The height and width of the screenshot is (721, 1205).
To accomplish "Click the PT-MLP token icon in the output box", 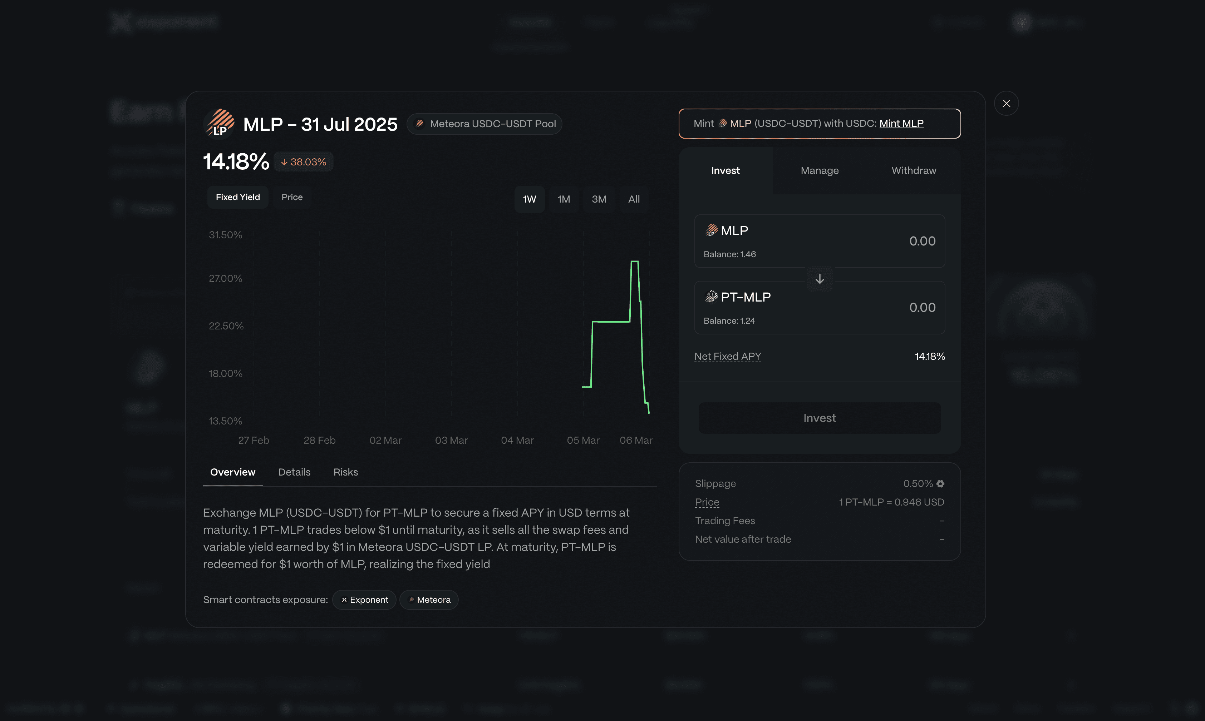I will coord(711,297).
